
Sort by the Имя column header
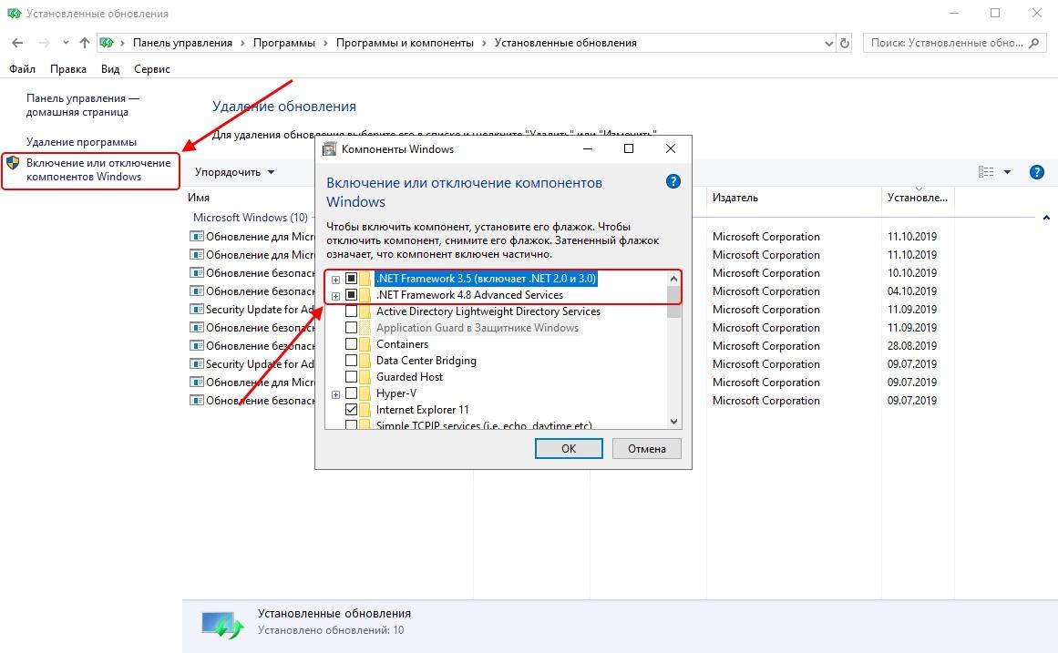pyautogui.click(x=199, y=198)
